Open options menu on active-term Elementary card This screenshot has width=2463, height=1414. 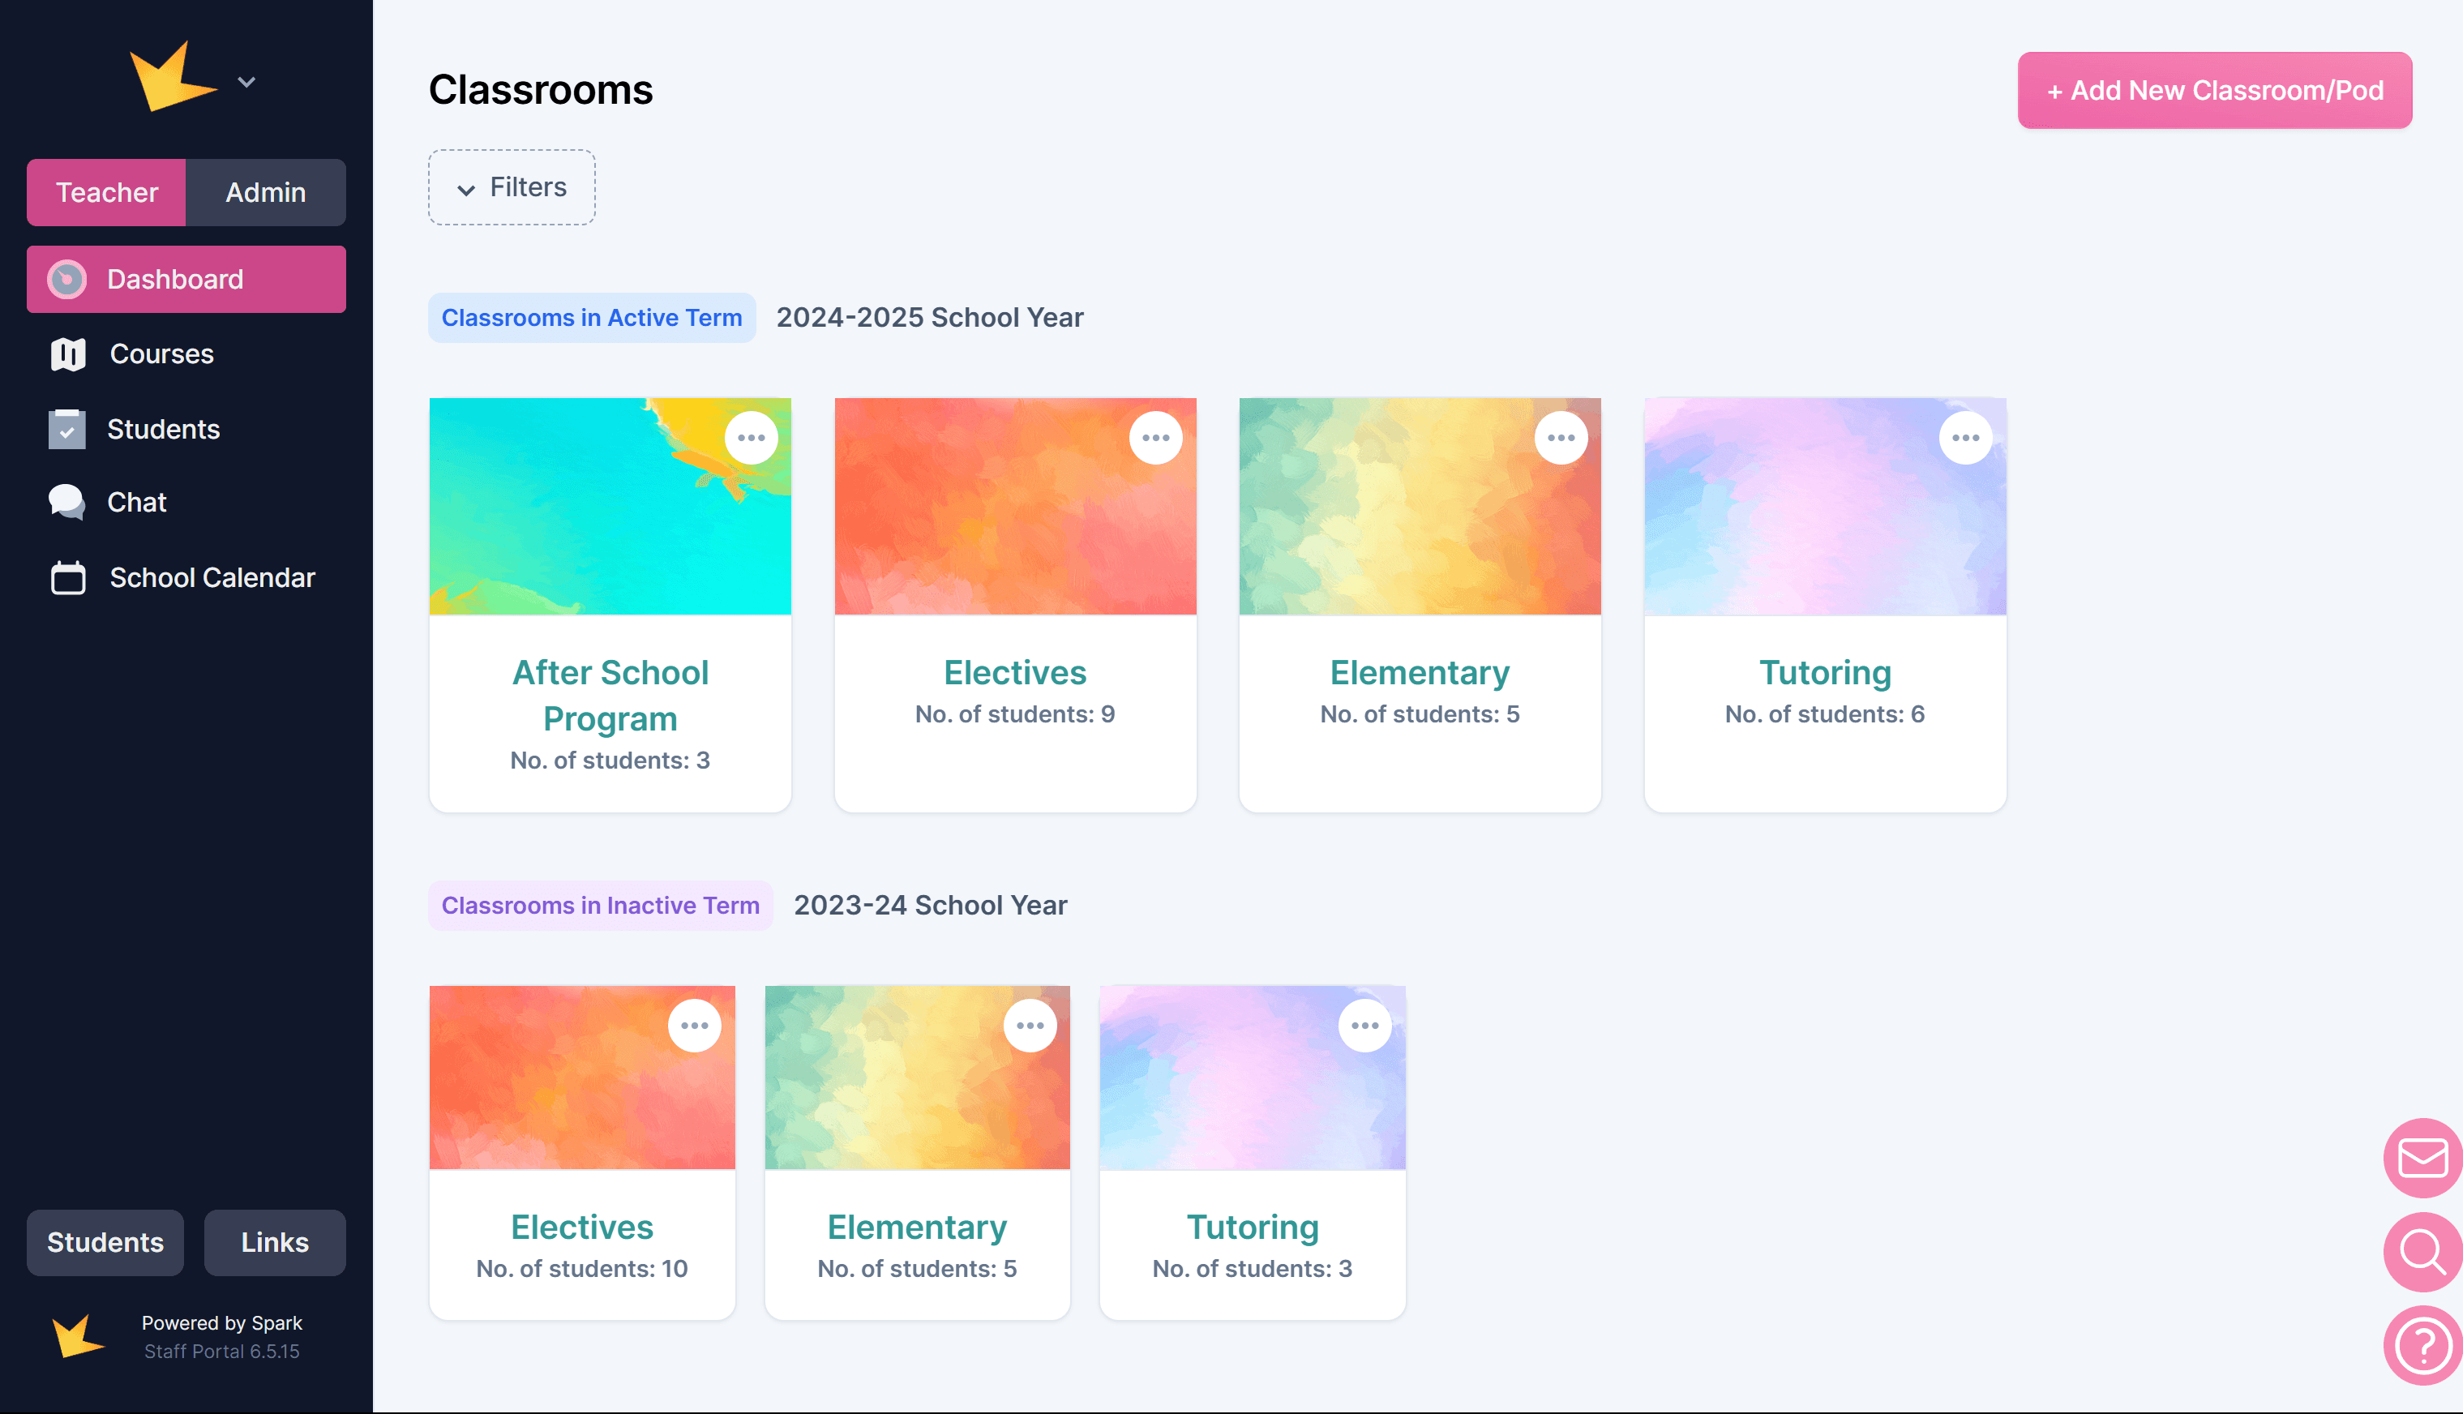coord(1560,438)
